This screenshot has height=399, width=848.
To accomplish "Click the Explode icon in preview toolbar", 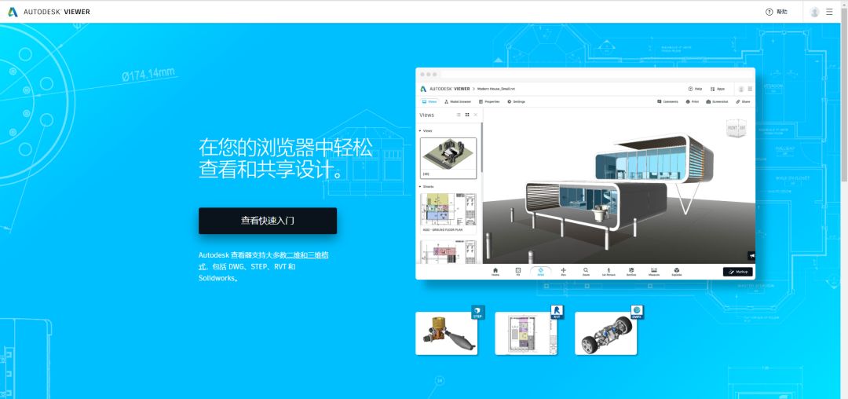I will tap(677, 272).
